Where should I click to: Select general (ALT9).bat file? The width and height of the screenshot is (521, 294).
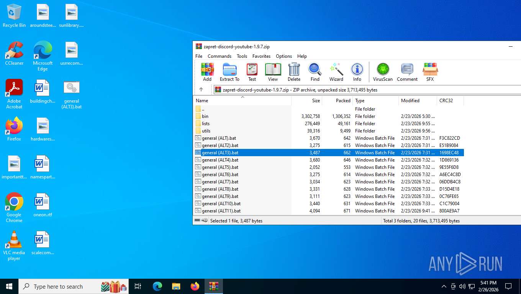point(328,196)
